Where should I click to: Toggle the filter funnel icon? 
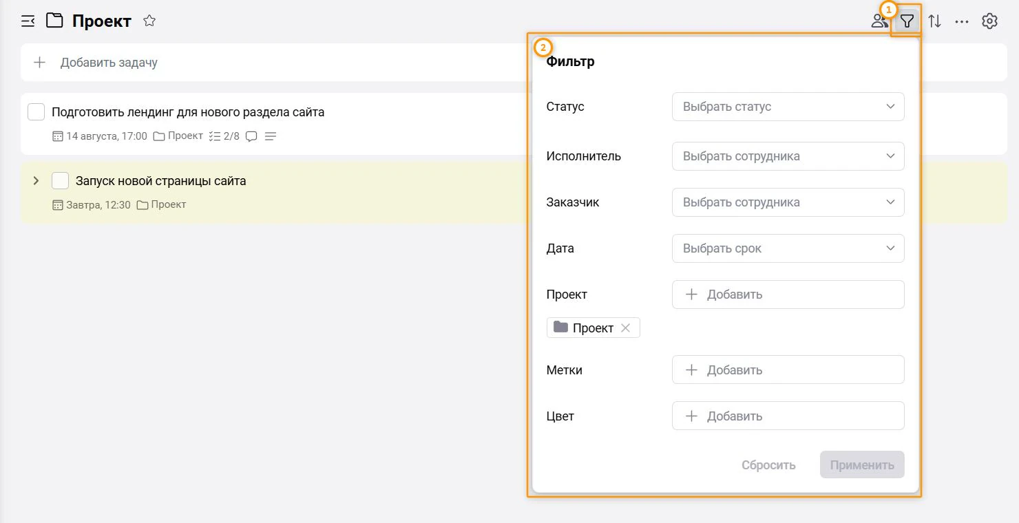click(907, 21)
